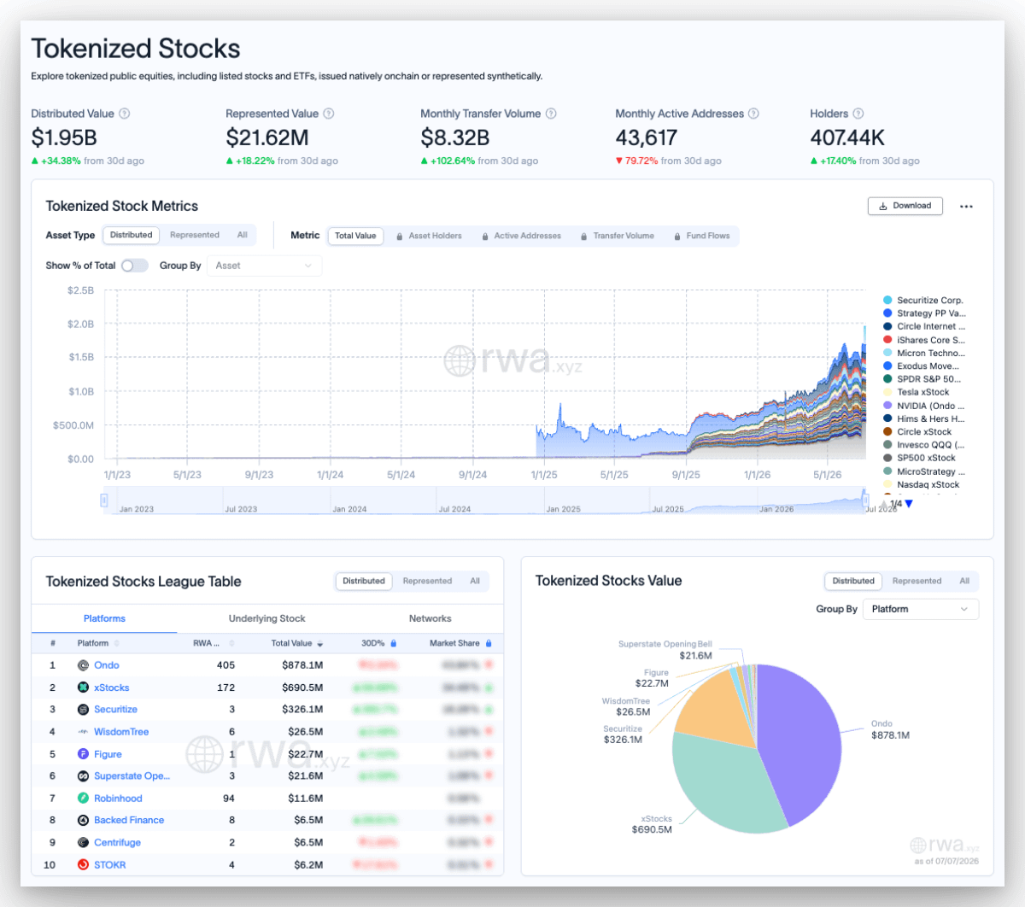Open the WisdomTree platform link

pyautogui.click(x=121, y=732)
